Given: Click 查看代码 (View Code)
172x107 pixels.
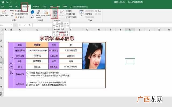Looking at the screenshot, I should [70, 14].
